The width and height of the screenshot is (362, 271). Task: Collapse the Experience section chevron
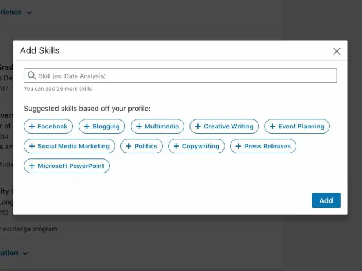[x=29, y=12]
